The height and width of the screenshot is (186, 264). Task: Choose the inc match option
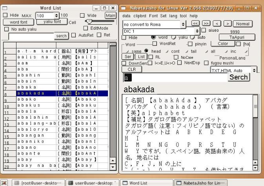tap(226, 51)
